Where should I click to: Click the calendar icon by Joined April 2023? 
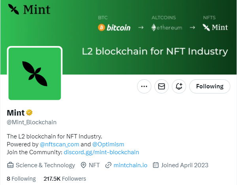tap(156, 165)
